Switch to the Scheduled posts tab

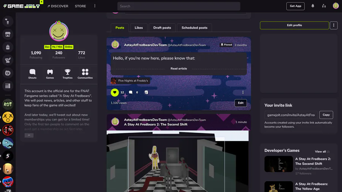click(x=194, y=28)
